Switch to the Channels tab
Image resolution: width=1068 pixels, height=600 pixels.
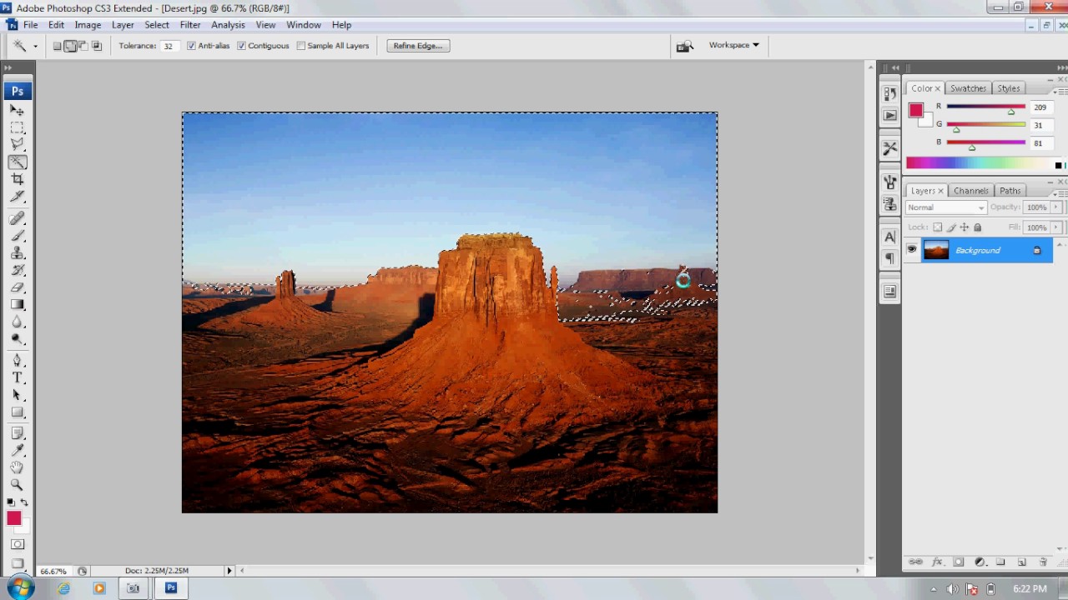click(970, 191)
